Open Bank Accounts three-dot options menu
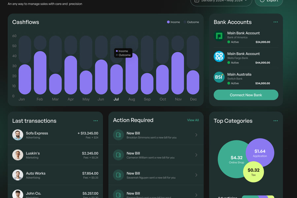This screenshot has width=297, height=198. click(276, 22)
